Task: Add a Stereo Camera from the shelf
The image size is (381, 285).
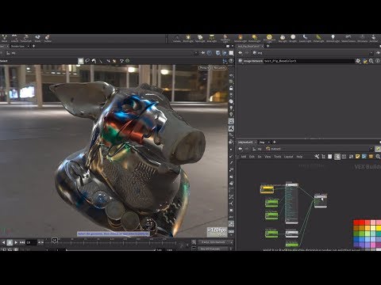Action: coord(348,39)
